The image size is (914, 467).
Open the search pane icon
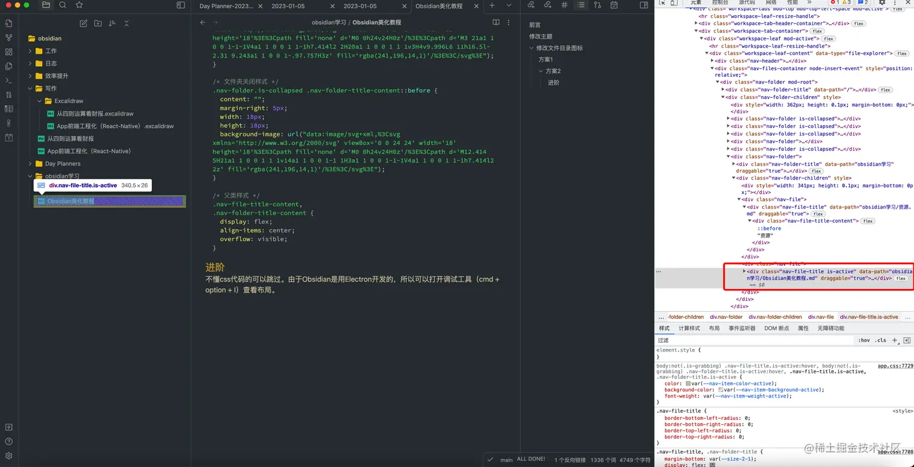[x=63, y=5]
